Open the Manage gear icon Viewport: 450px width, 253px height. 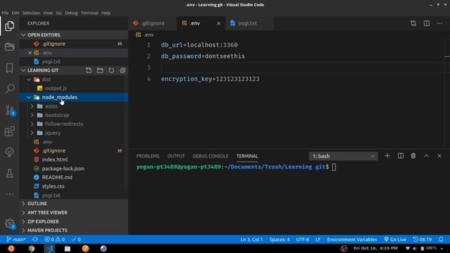click(x=10, y=223)
